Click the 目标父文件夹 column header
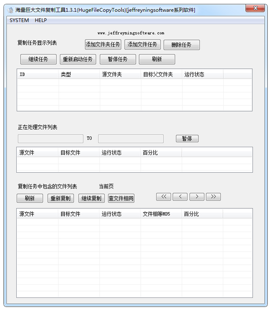Viewport: 270px width, 310px height. [x=162, y=74]
